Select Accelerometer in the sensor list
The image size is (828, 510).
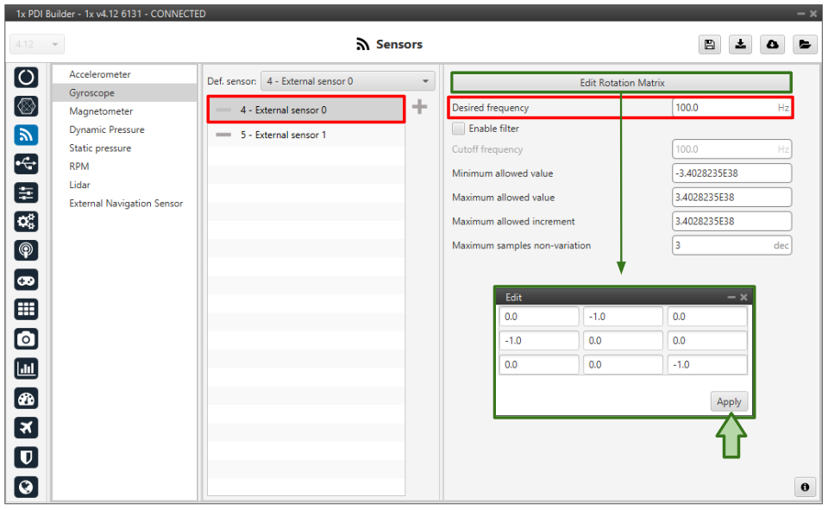[x=100, y=74]
